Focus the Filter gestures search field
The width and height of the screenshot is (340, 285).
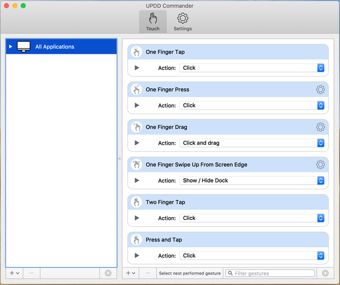coord(270,273)
